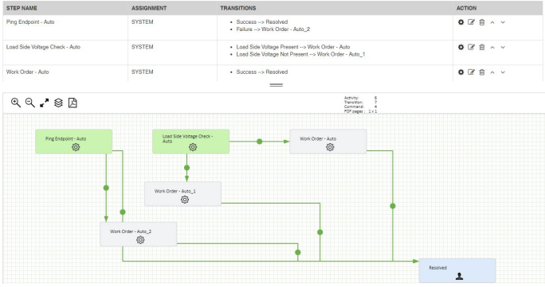Expand diagram to full screen

44,103
